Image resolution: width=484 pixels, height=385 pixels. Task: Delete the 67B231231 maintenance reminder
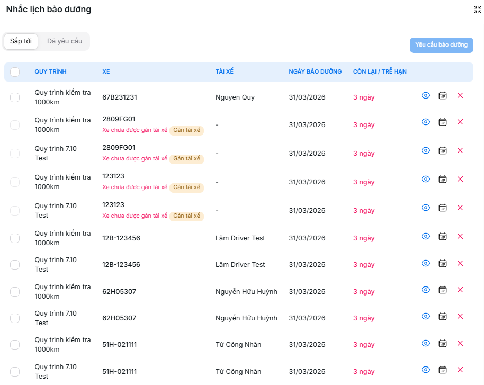tap(460, 95)
